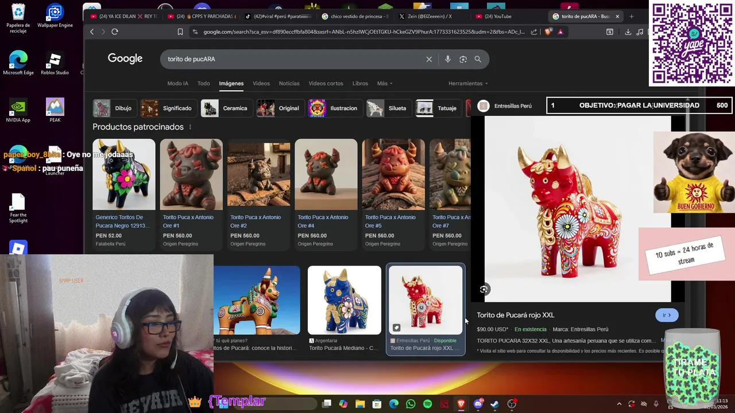
Task: Open Torito de Pucará rojo XXL title link
Action: click(x=516, y=315)
